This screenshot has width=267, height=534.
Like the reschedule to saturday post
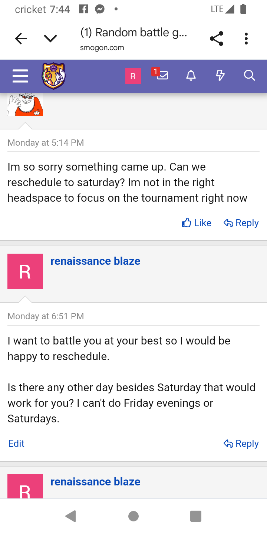(197, 223)
